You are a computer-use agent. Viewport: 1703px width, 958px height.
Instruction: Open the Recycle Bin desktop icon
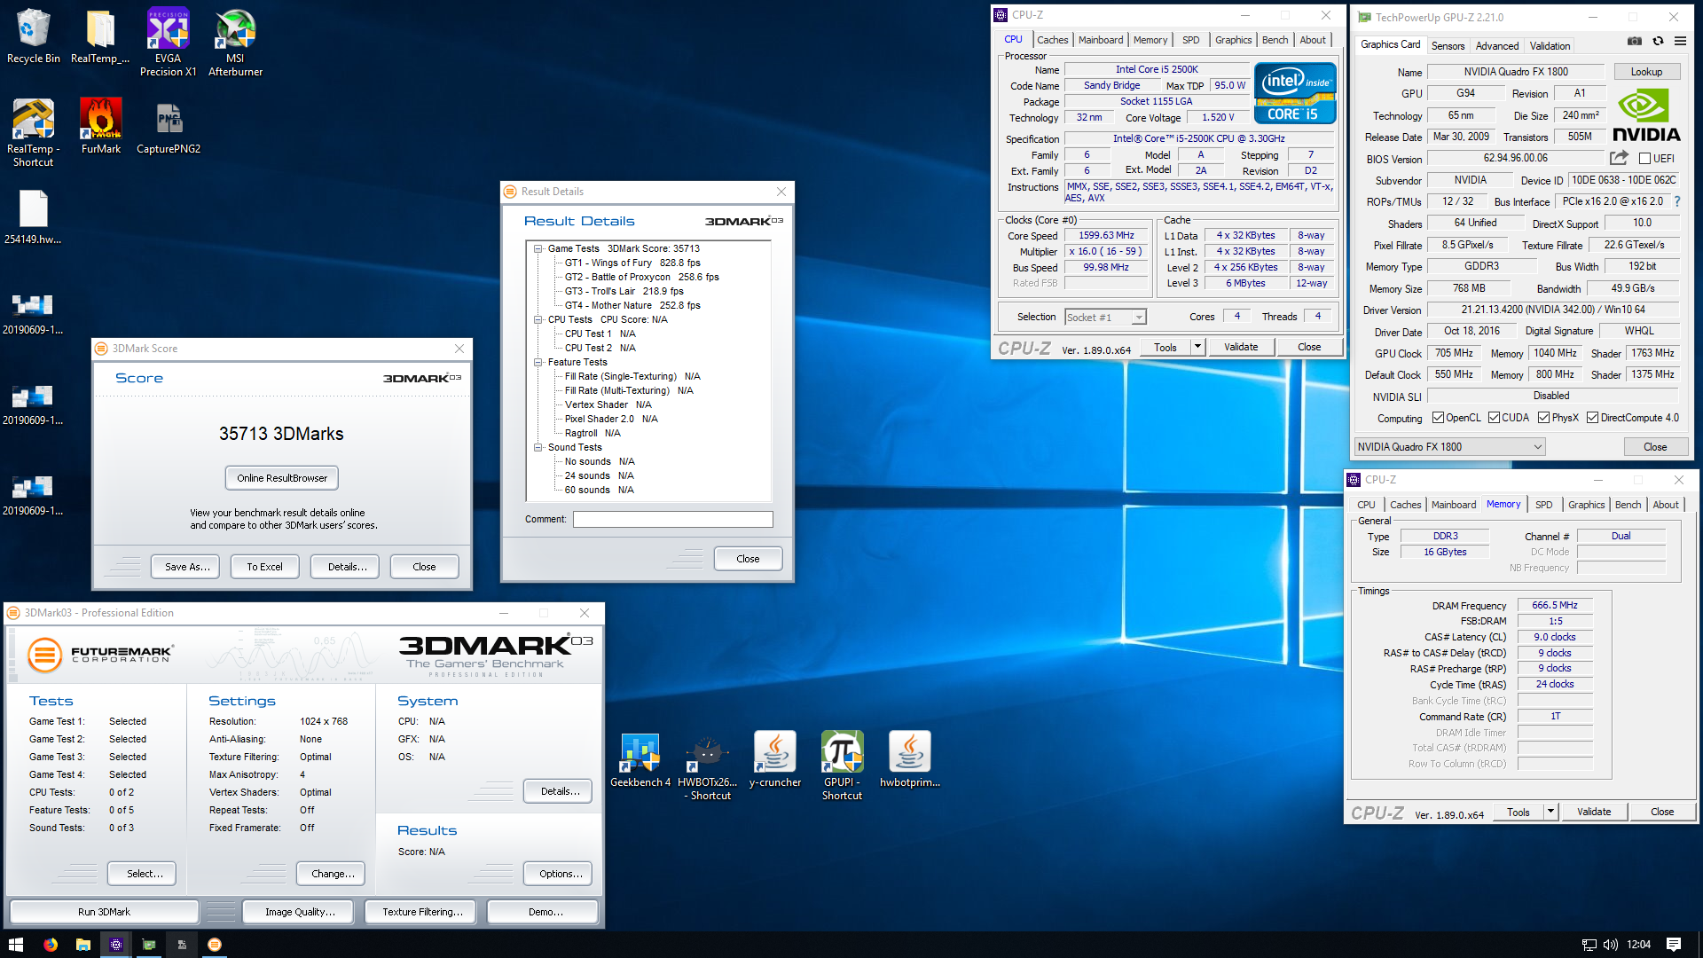click(x=33, y=35)
